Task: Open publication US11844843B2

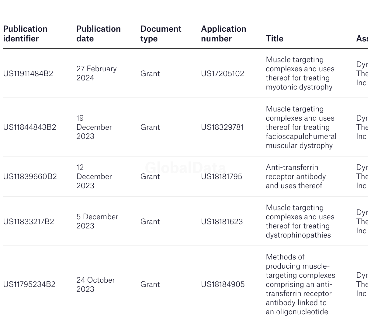Action: 29,127
